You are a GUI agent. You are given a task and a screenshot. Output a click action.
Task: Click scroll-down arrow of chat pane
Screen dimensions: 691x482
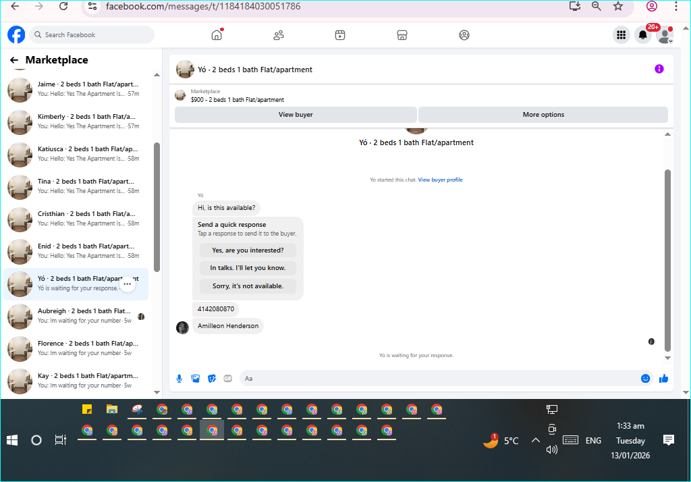tap(667, 358)
